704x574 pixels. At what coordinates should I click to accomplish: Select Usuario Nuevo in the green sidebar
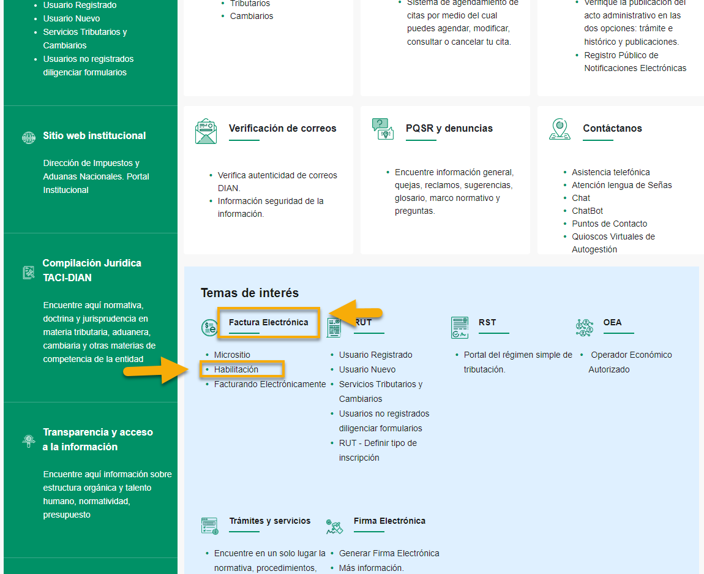point(72,19)
